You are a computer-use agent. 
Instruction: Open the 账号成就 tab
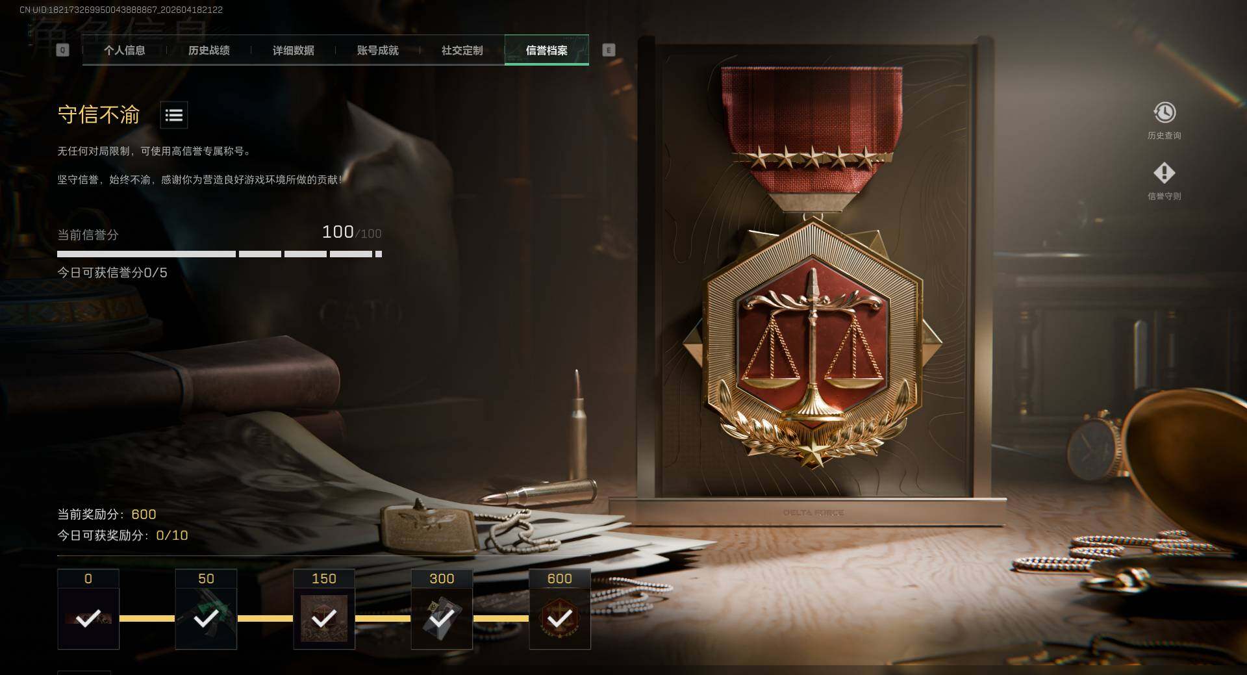[x=377, y=50]
